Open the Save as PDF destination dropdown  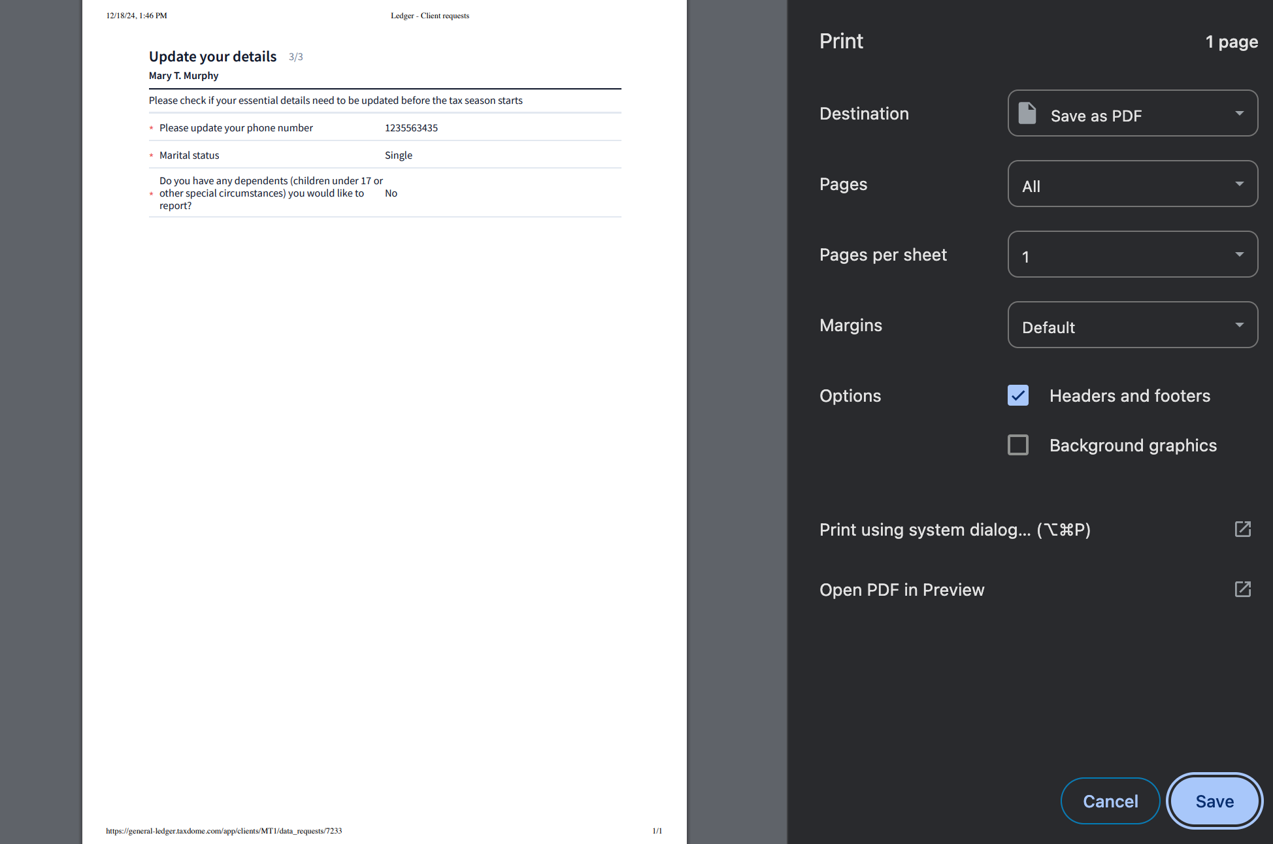point(1132,114)
